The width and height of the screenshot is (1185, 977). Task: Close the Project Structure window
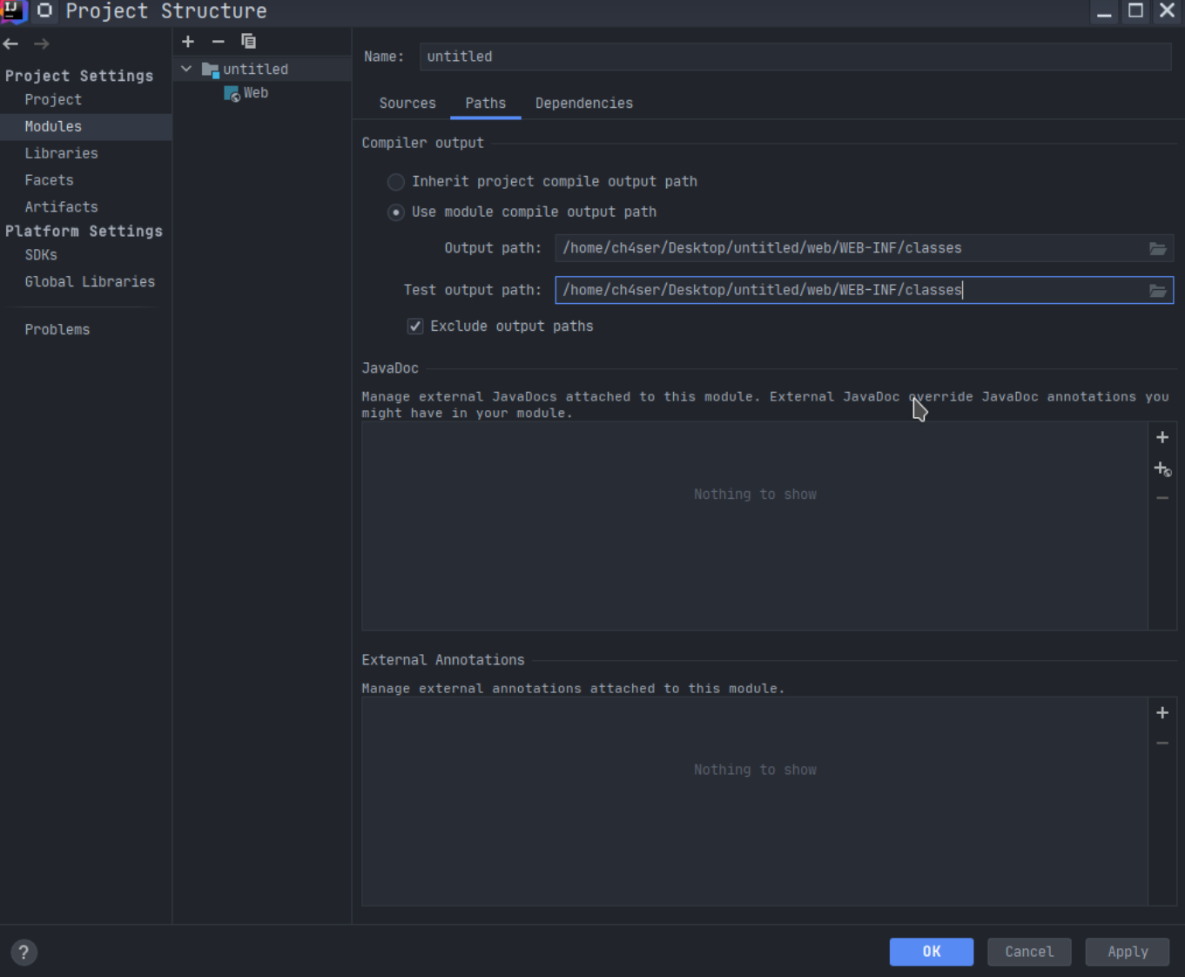(1168, 11)
